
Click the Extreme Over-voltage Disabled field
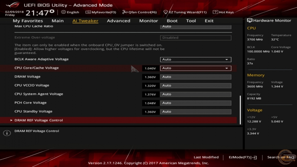coord(196,38)
